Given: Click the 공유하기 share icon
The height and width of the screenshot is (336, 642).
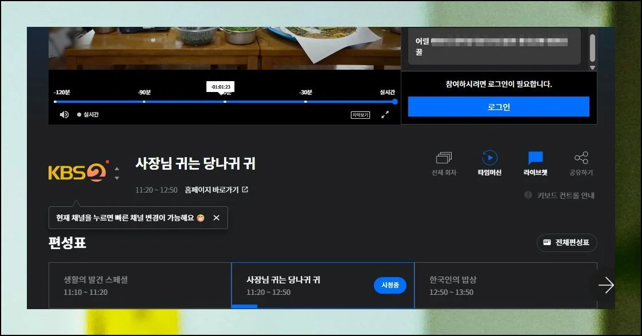Looking at the screenshot, I should click(581, 158).
